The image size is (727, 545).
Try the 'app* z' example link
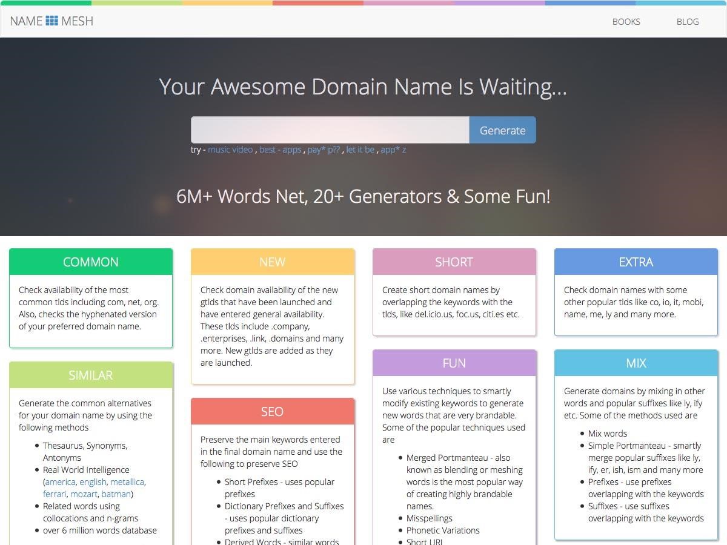click(393, 150)
